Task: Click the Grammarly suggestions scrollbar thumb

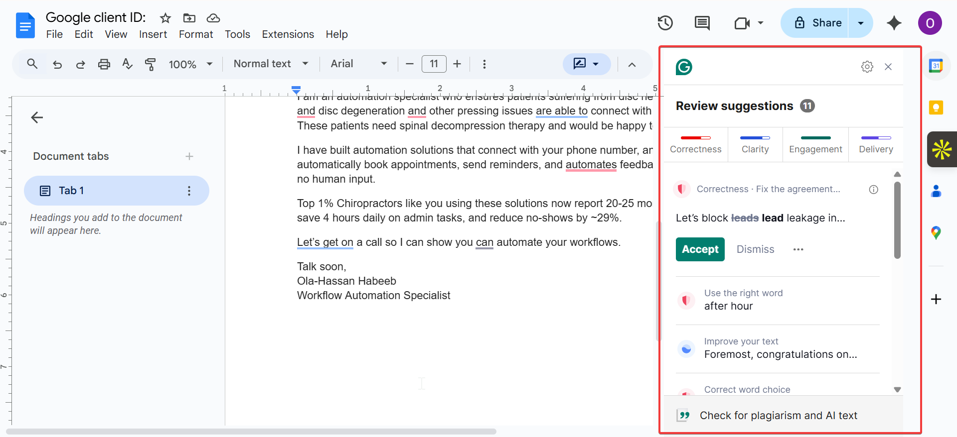Action: (x=897, y=220)
